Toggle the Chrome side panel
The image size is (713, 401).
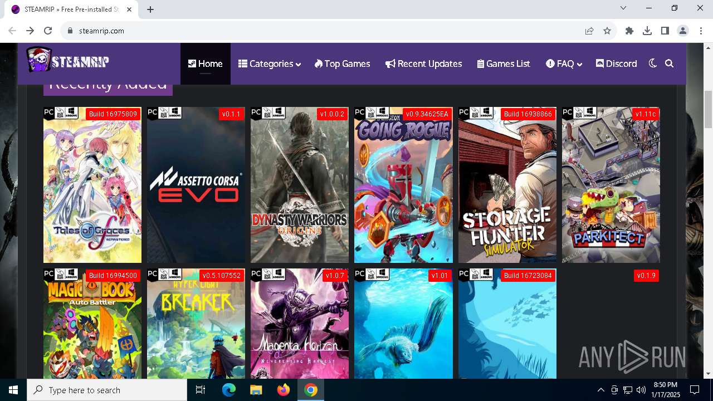click(665, 31)
